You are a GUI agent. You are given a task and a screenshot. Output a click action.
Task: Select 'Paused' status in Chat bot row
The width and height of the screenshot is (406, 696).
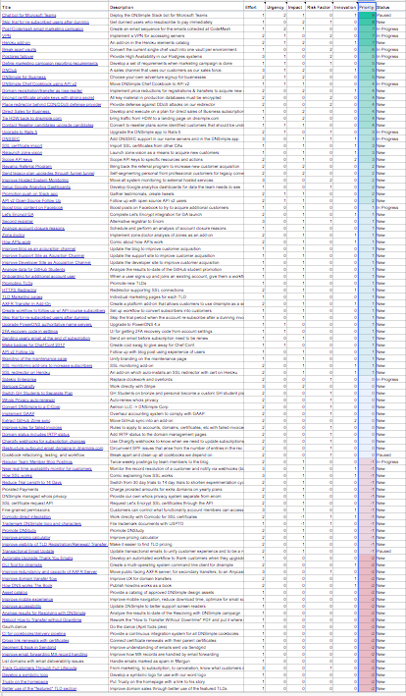tap(390, 15)
